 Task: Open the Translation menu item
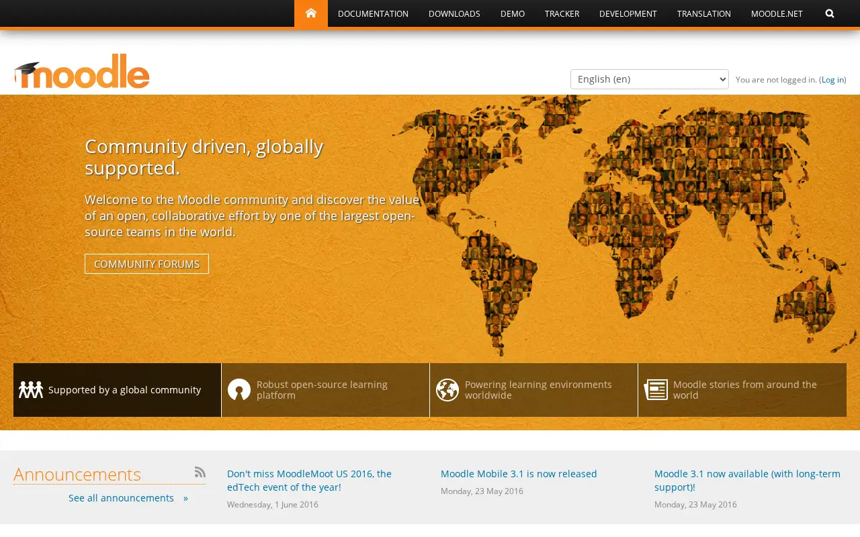[x=704, y=13]
